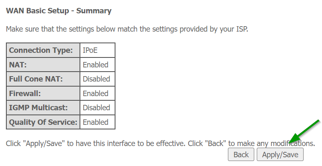Screen dimensions: 322x166
Task: Select the NAT label cell
Action: coord(43,65)
